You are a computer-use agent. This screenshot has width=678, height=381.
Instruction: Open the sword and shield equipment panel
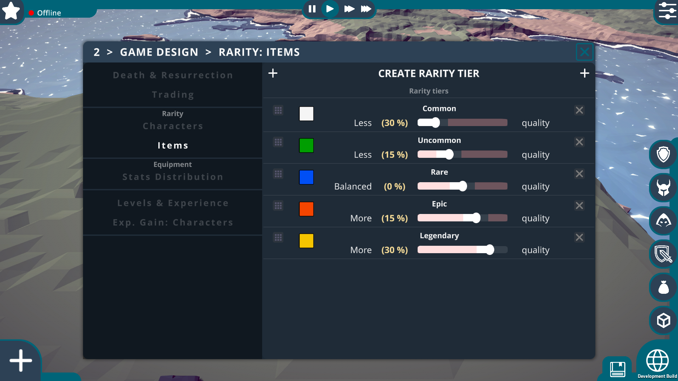coord(663,254)
